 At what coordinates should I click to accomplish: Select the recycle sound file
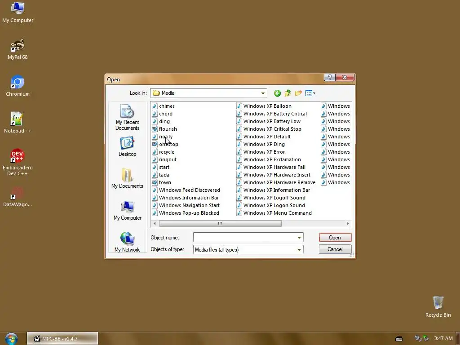coord(164,152)
